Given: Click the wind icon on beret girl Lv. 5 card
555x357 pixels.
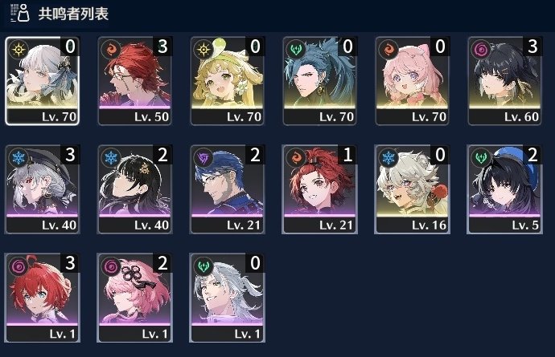Looking at the screenshot, I should tap(481, 157).
